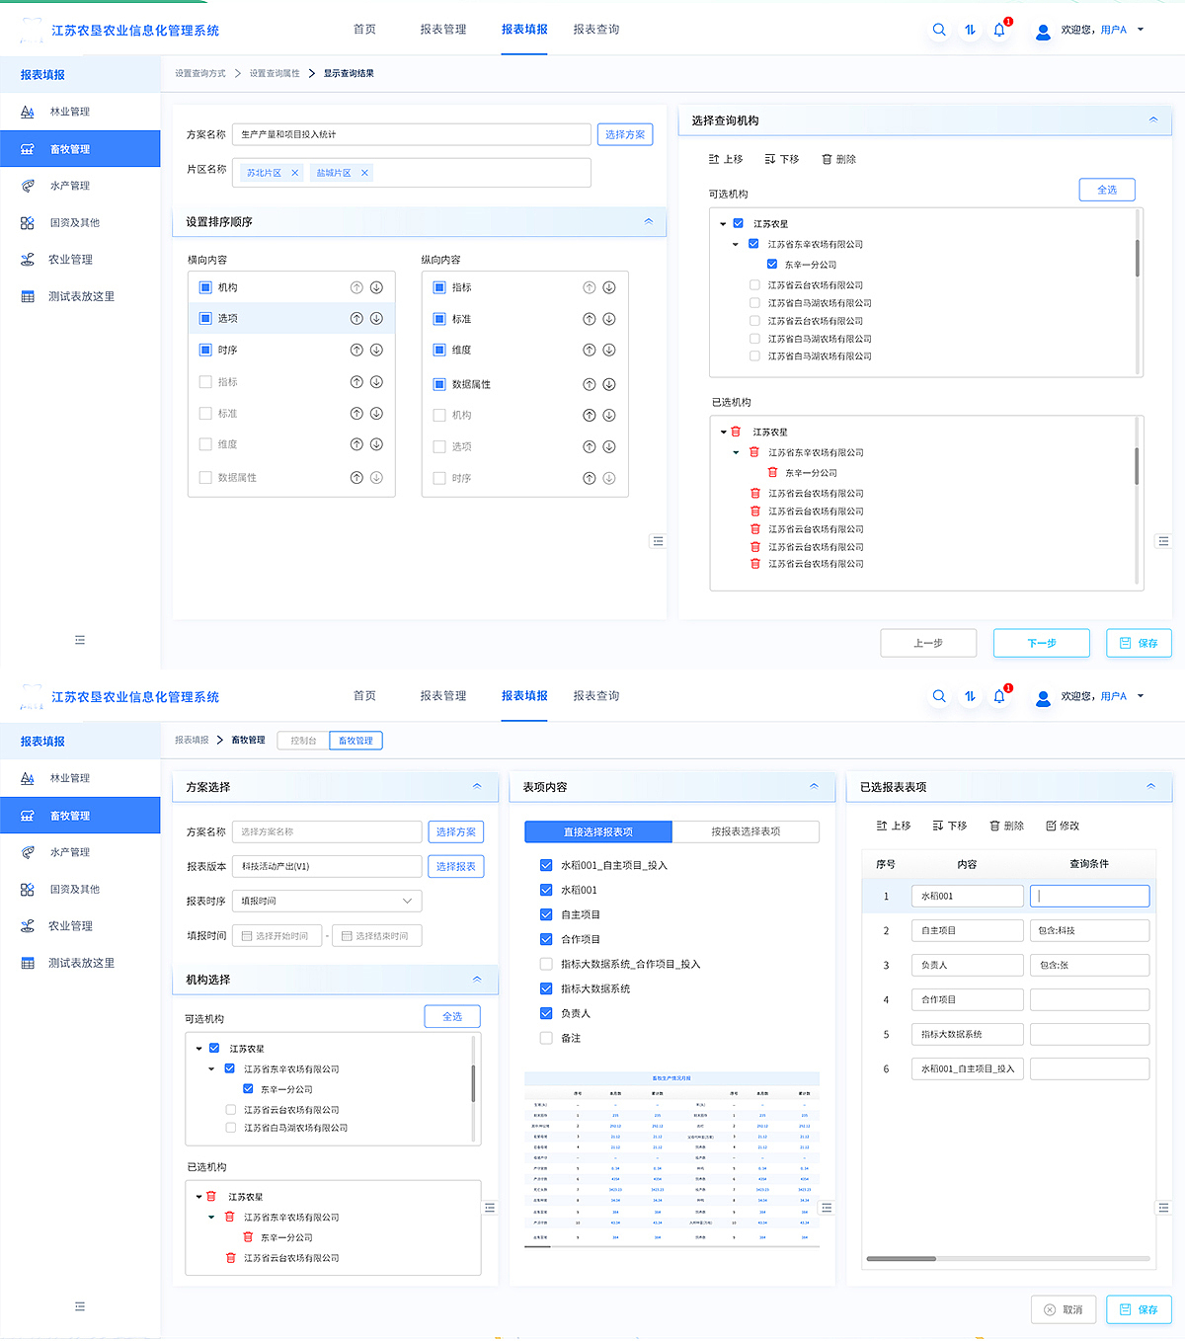The width and height of the screenshot is (1185, 1341).
Task: Move 维度 up in the 纵向内容 list
Action: pyautogui.click(x=590, y=350)
